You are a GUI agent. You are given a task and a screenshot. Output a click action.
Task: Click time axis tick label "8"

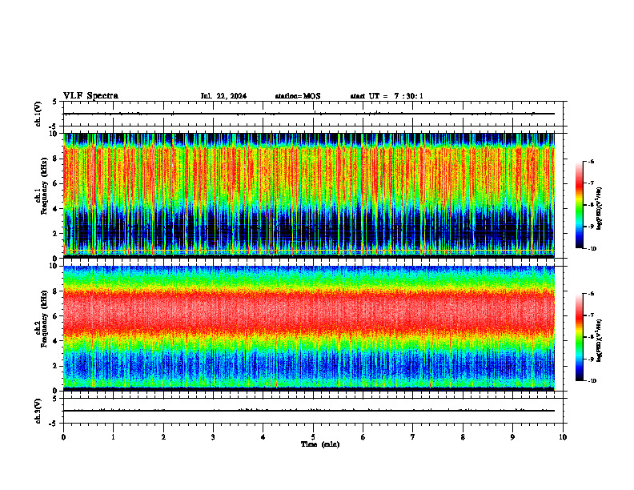click(463, 437)
